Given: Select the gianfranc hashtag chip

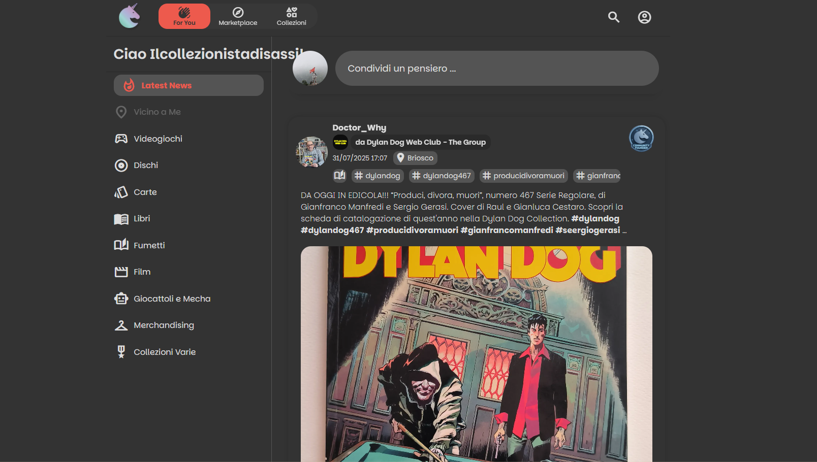Looking at the screenshot, I should coord(598,176).
